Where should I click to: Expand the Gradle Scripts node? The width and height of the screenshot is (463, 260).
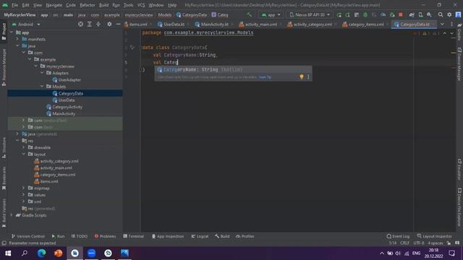(x=12, y=215)
